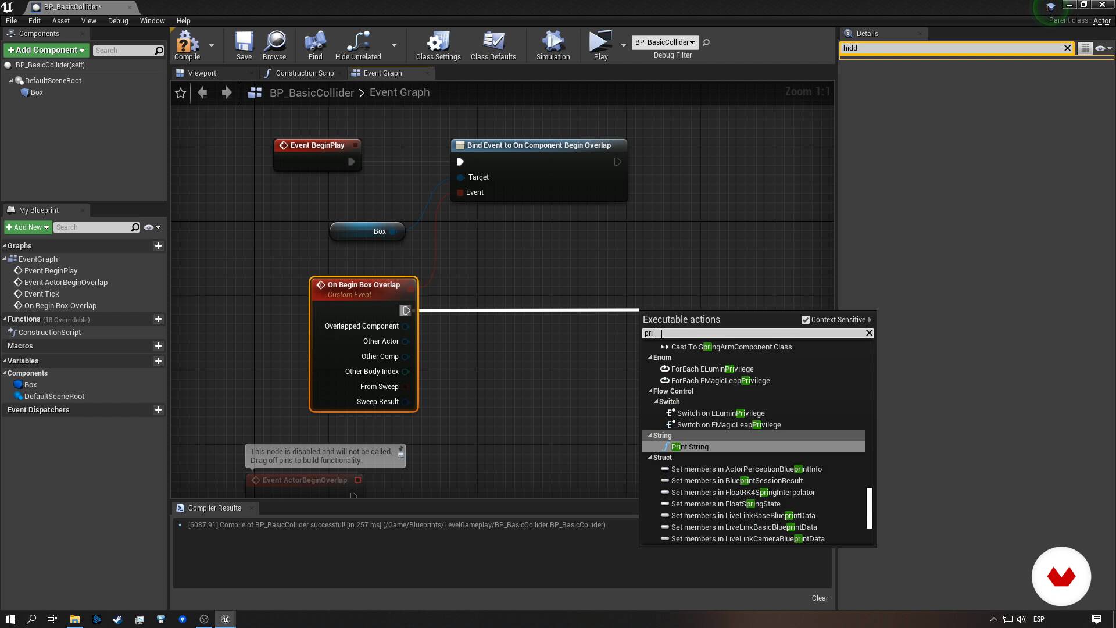Add a new event dispatcher
The height and width of the screenshot is (628, 1116).
point(158,410)
